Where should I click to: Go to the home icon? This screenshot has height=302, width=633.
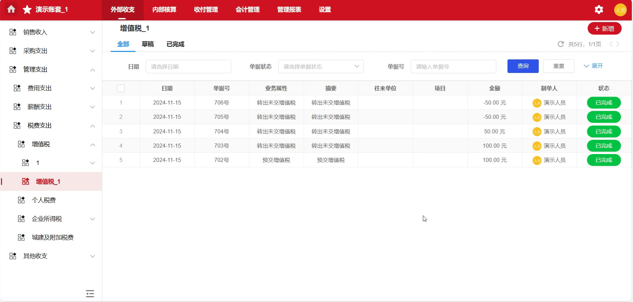11,9
